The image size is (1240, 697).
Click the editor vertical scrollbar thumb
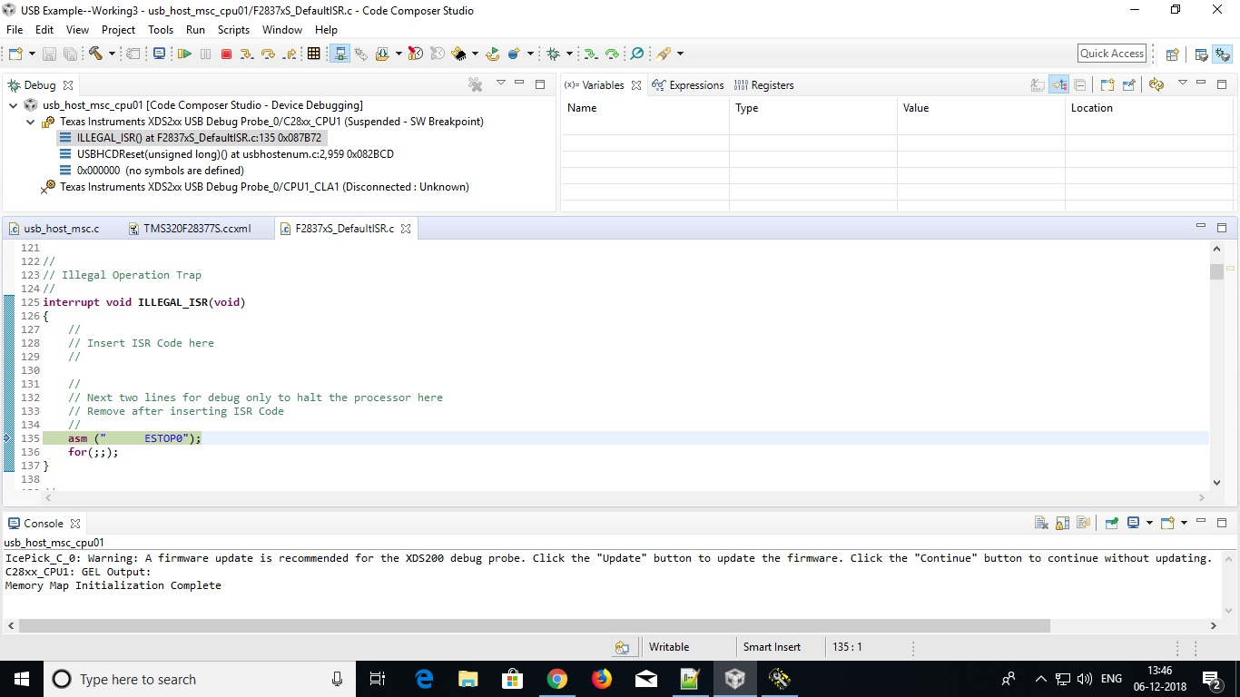pyautogui.click(x=1216, y=271)
